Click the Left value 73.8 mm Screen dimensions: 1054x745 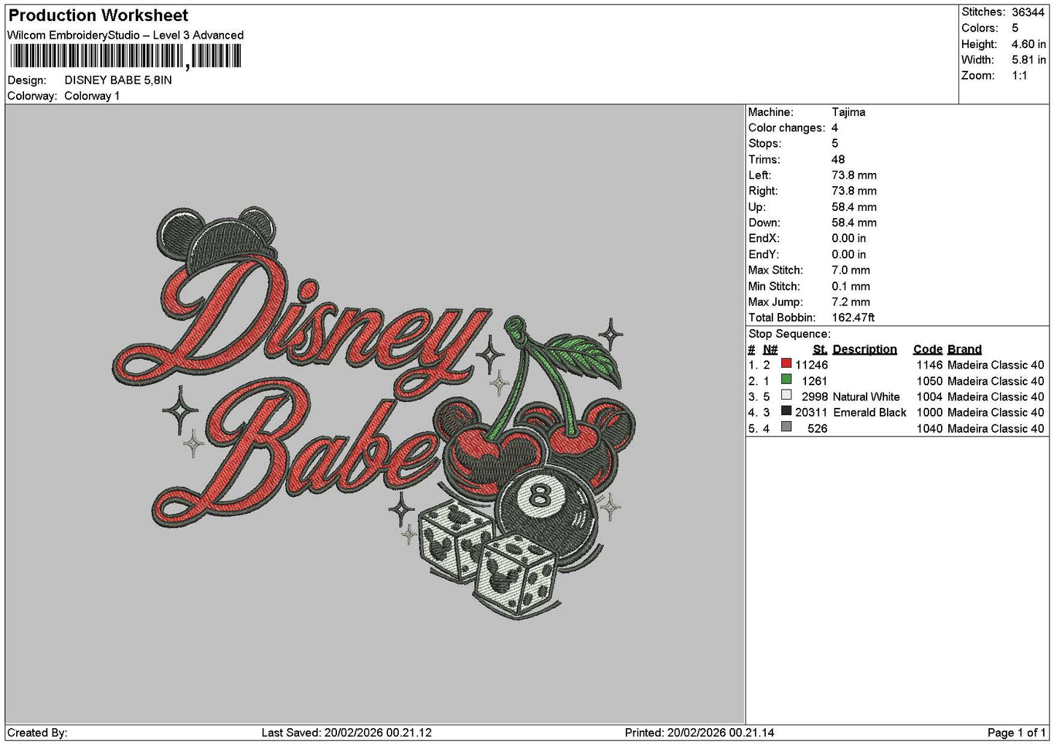pos(854,176)
